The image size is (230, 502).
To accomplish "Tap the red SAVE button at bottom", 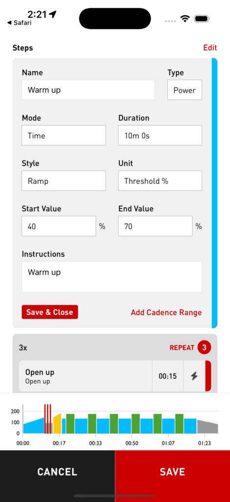I will [x=172, y=472].
